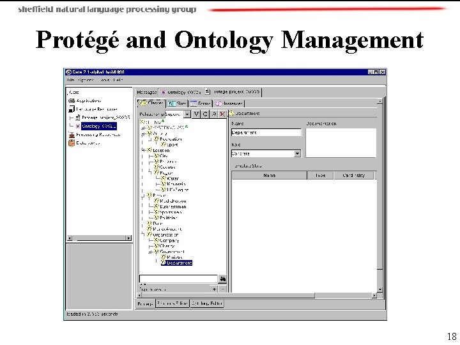The width and height of the screenshot is (460, 345).
Task: Click the Company class icon
Action: coord(157,240)
